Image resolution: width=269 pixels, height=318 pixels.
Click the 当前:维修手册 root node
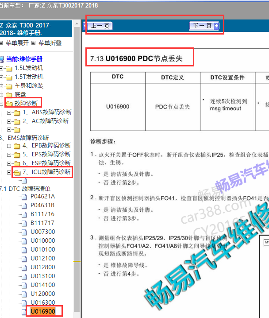24,59
